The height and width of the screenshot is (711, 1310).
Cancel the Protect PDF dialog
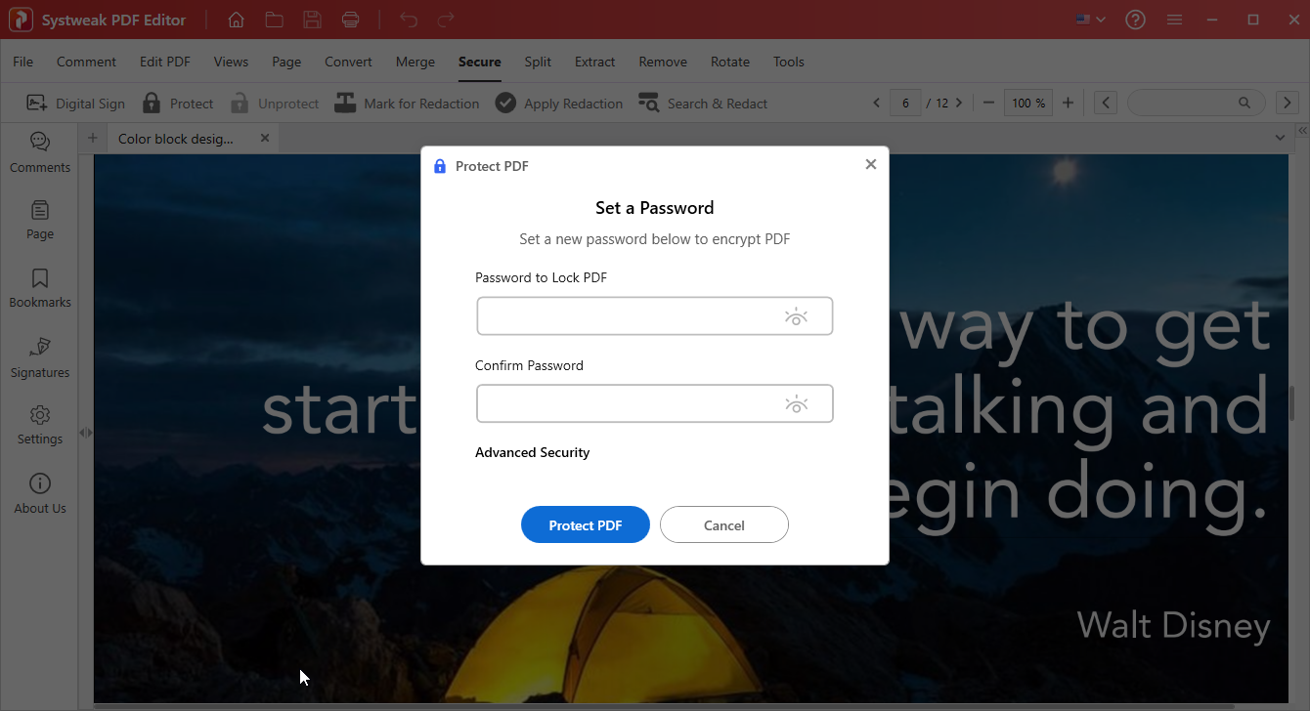click(723, 524)
